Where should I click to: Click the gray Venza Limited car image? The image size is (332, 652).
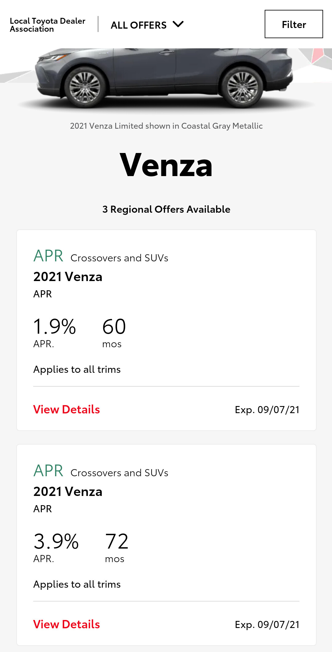pyautogui.click(x=166, y=78)
